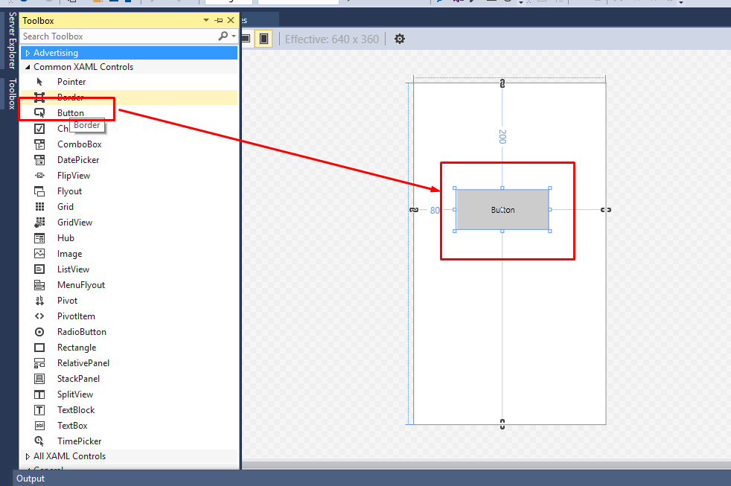Pick the ListView control icon
This screenshot has width=731, height=486.
39,269
